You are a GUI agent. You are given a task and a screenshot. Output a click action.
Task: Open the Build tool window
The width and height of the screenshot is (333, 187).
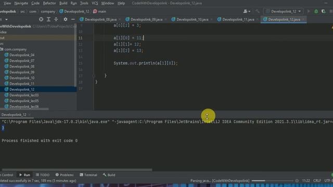point(109,175)
